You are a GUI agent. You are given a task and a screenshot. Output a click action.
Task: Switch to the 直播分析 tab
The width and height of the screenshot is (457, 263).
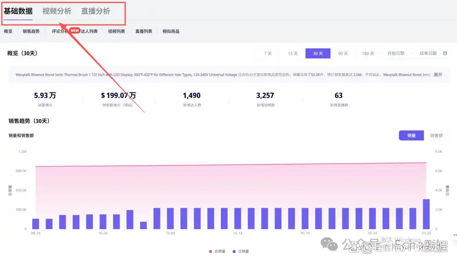click(x=96, y=11)
